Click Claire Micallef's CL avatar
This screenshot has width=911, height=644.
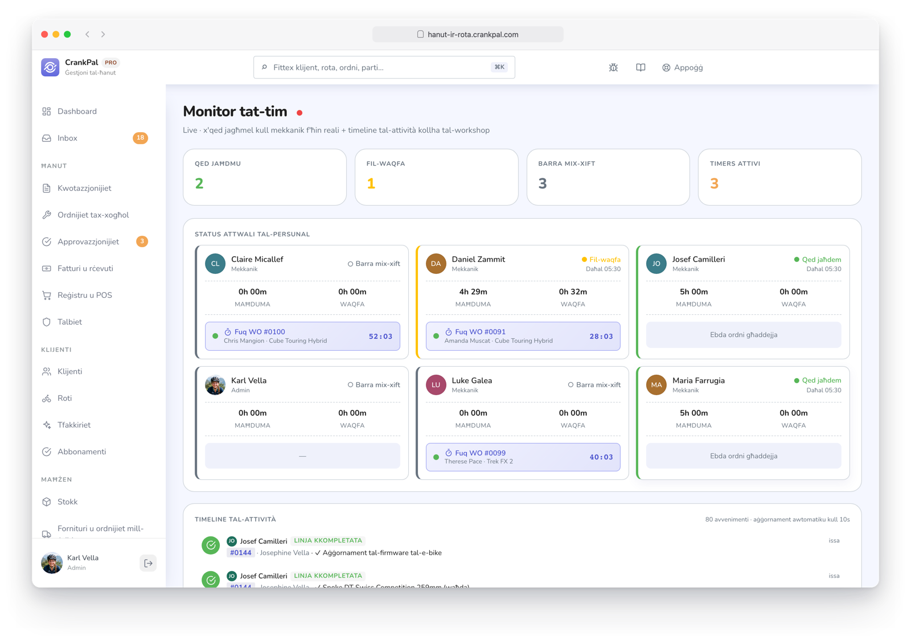(215, 264)
